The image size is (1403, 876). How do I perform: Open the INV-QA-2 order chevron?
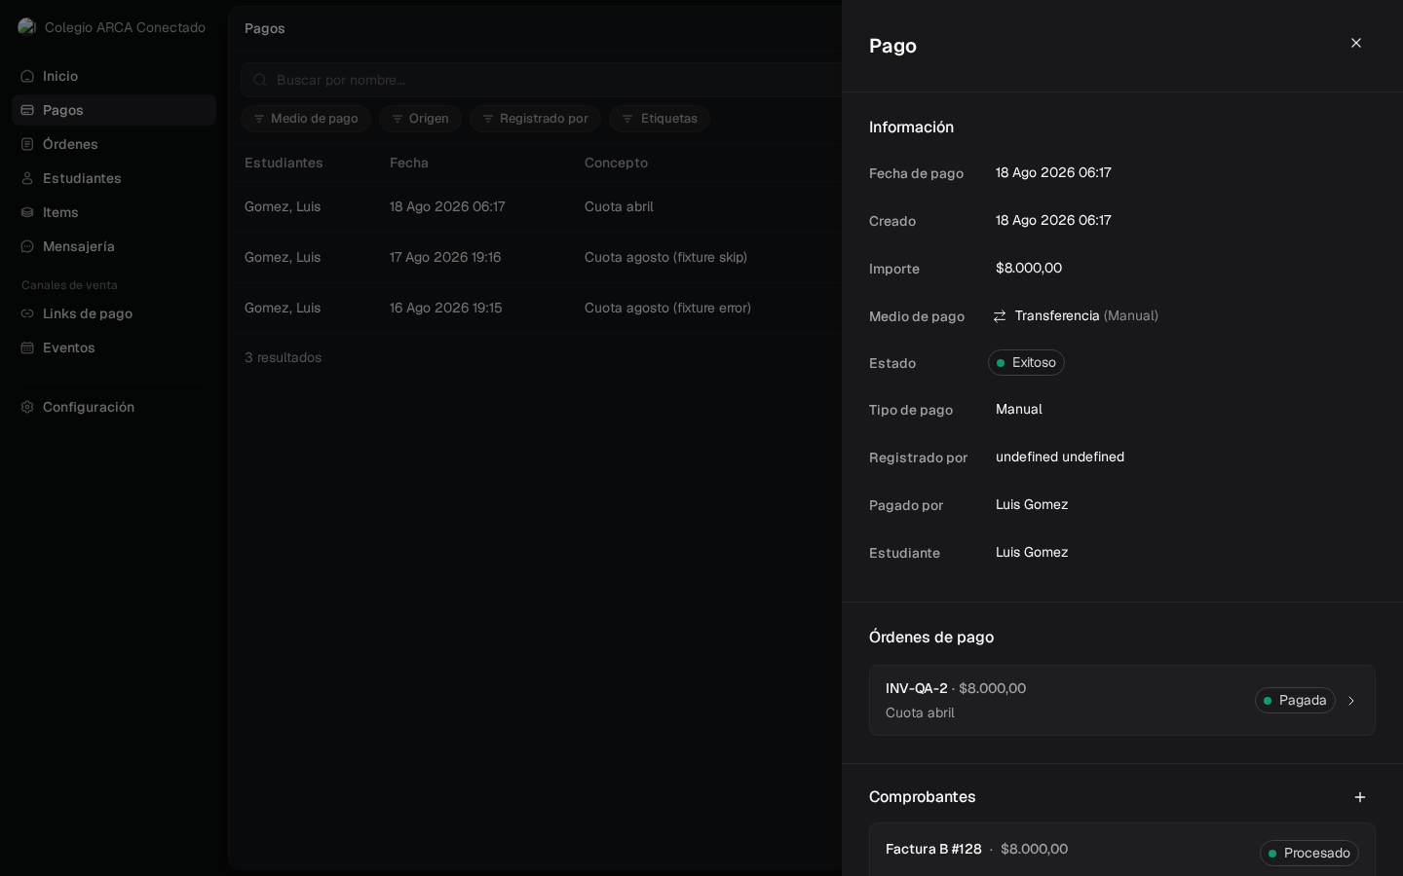point(1351,701)
